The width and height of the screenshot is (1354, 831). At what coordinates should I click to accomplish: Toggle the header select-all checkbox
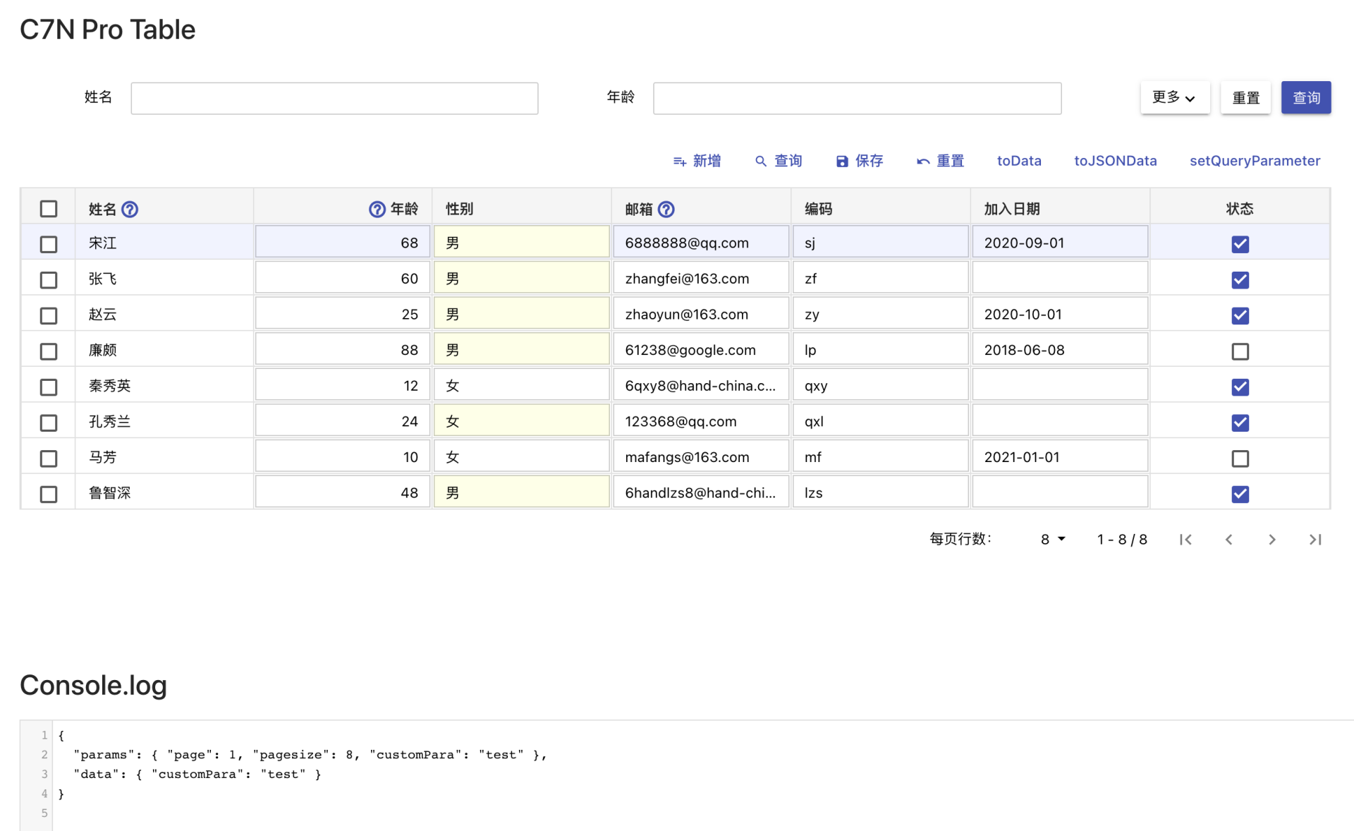click(x=48, y=209)
